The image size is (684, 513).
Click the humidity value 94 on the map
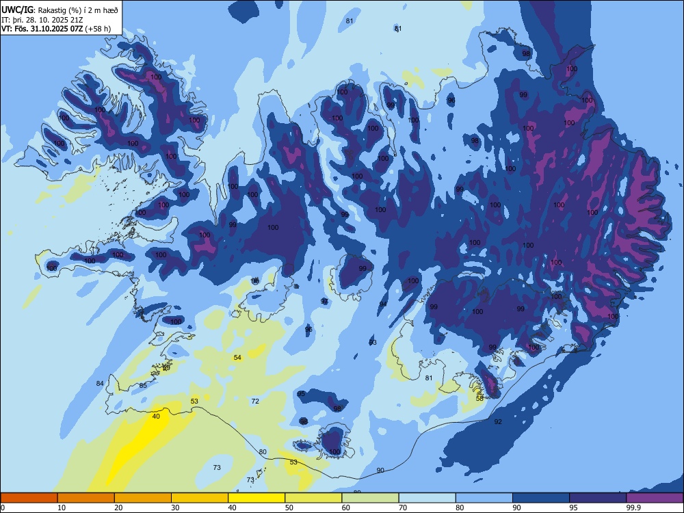(x=383, y=304)
